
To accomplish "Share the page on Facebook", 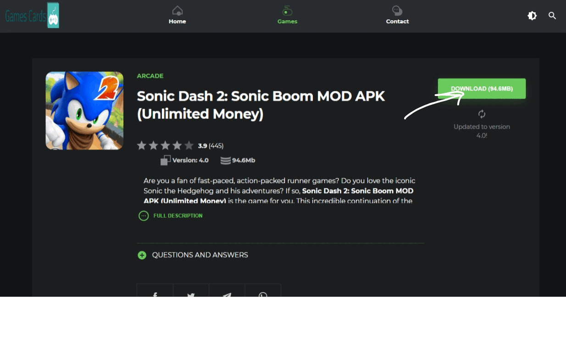I will [155, 293].
